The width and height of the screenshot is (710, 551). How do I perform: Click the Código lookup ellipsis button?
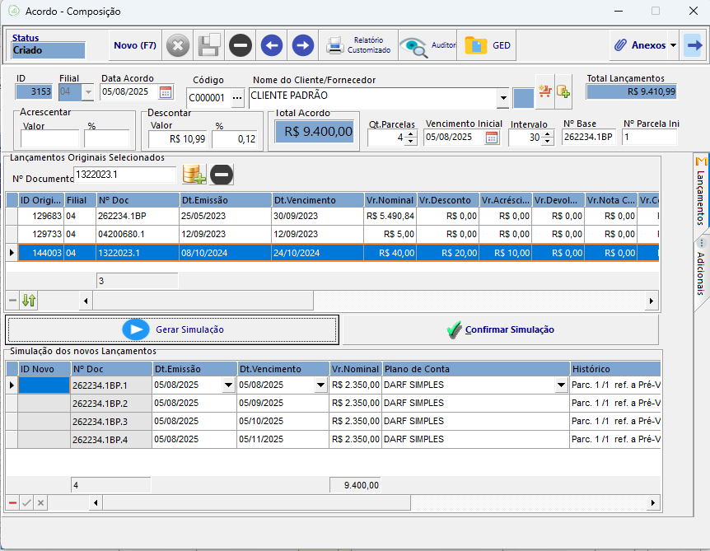click(x=237, y=98)
